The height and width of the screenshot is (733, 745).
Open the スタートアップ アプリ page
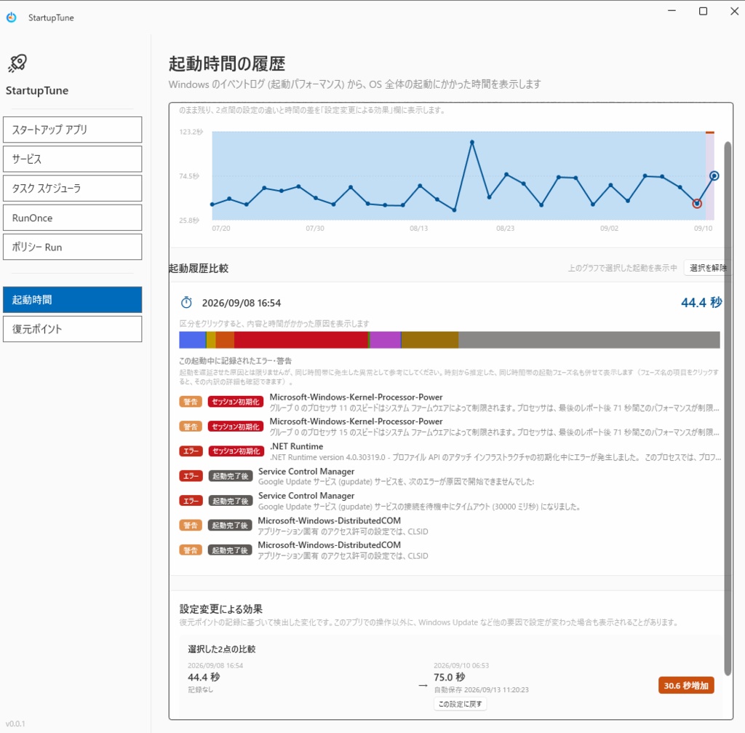(72, 130)
